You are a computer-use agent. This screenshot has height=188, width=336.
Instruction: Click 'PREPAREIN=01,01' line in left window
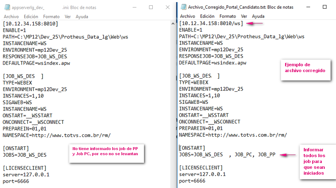click(x=25, y=129)
